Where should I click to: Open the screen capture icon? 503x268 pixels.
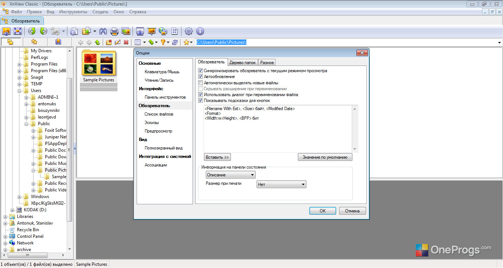(x=140, y=31)
